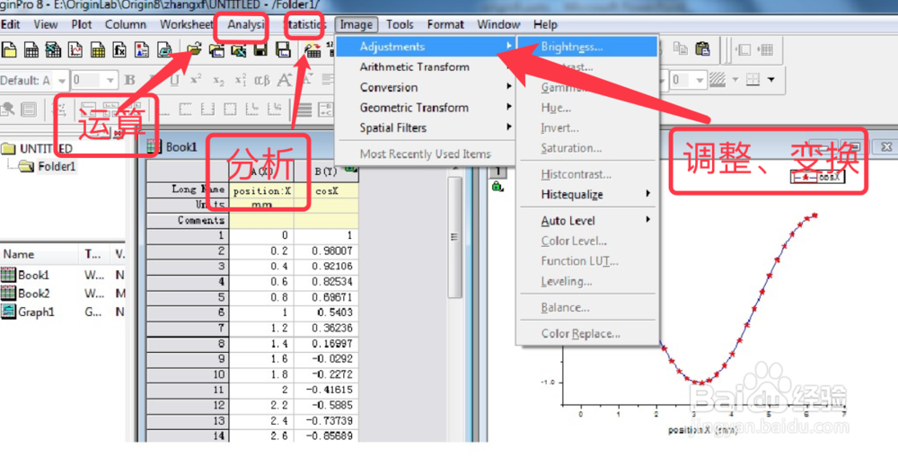Toggle Bold text formatting

tap(130, 80)
